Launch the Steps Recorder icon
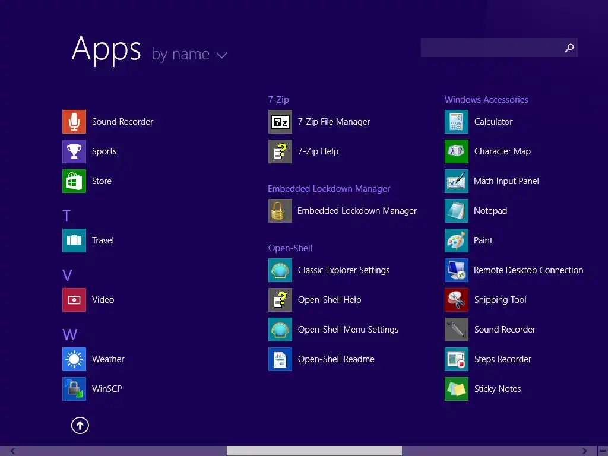The width and height of the screenshot is (608, 456). point(457,359)
